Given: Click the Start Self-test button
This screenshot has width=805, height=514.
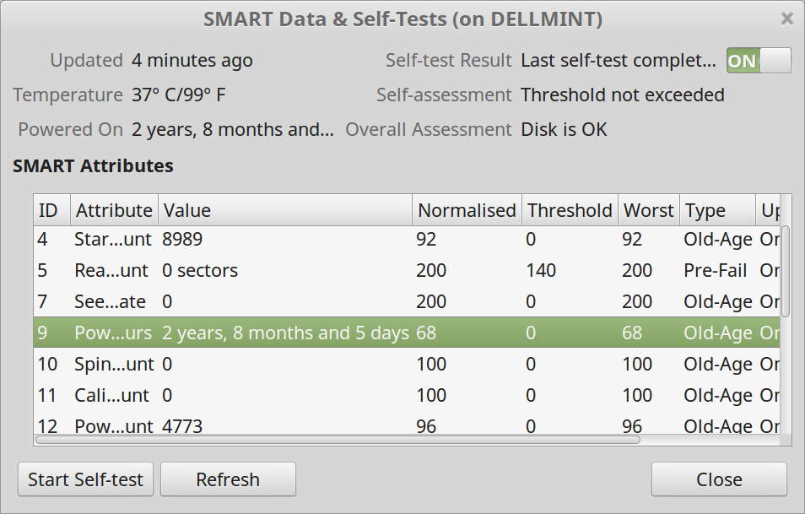Looking at the screenshot, I should (x=85, y=479).
